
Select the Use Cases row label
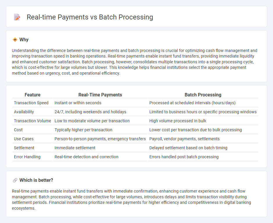pyautogui.click(x=24, y=139)
